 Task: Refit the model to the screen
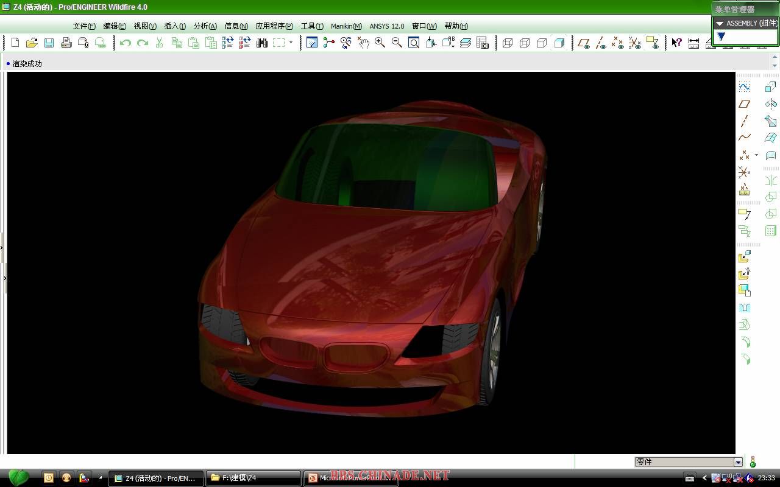pyautogui.click(x=414, y=43)
